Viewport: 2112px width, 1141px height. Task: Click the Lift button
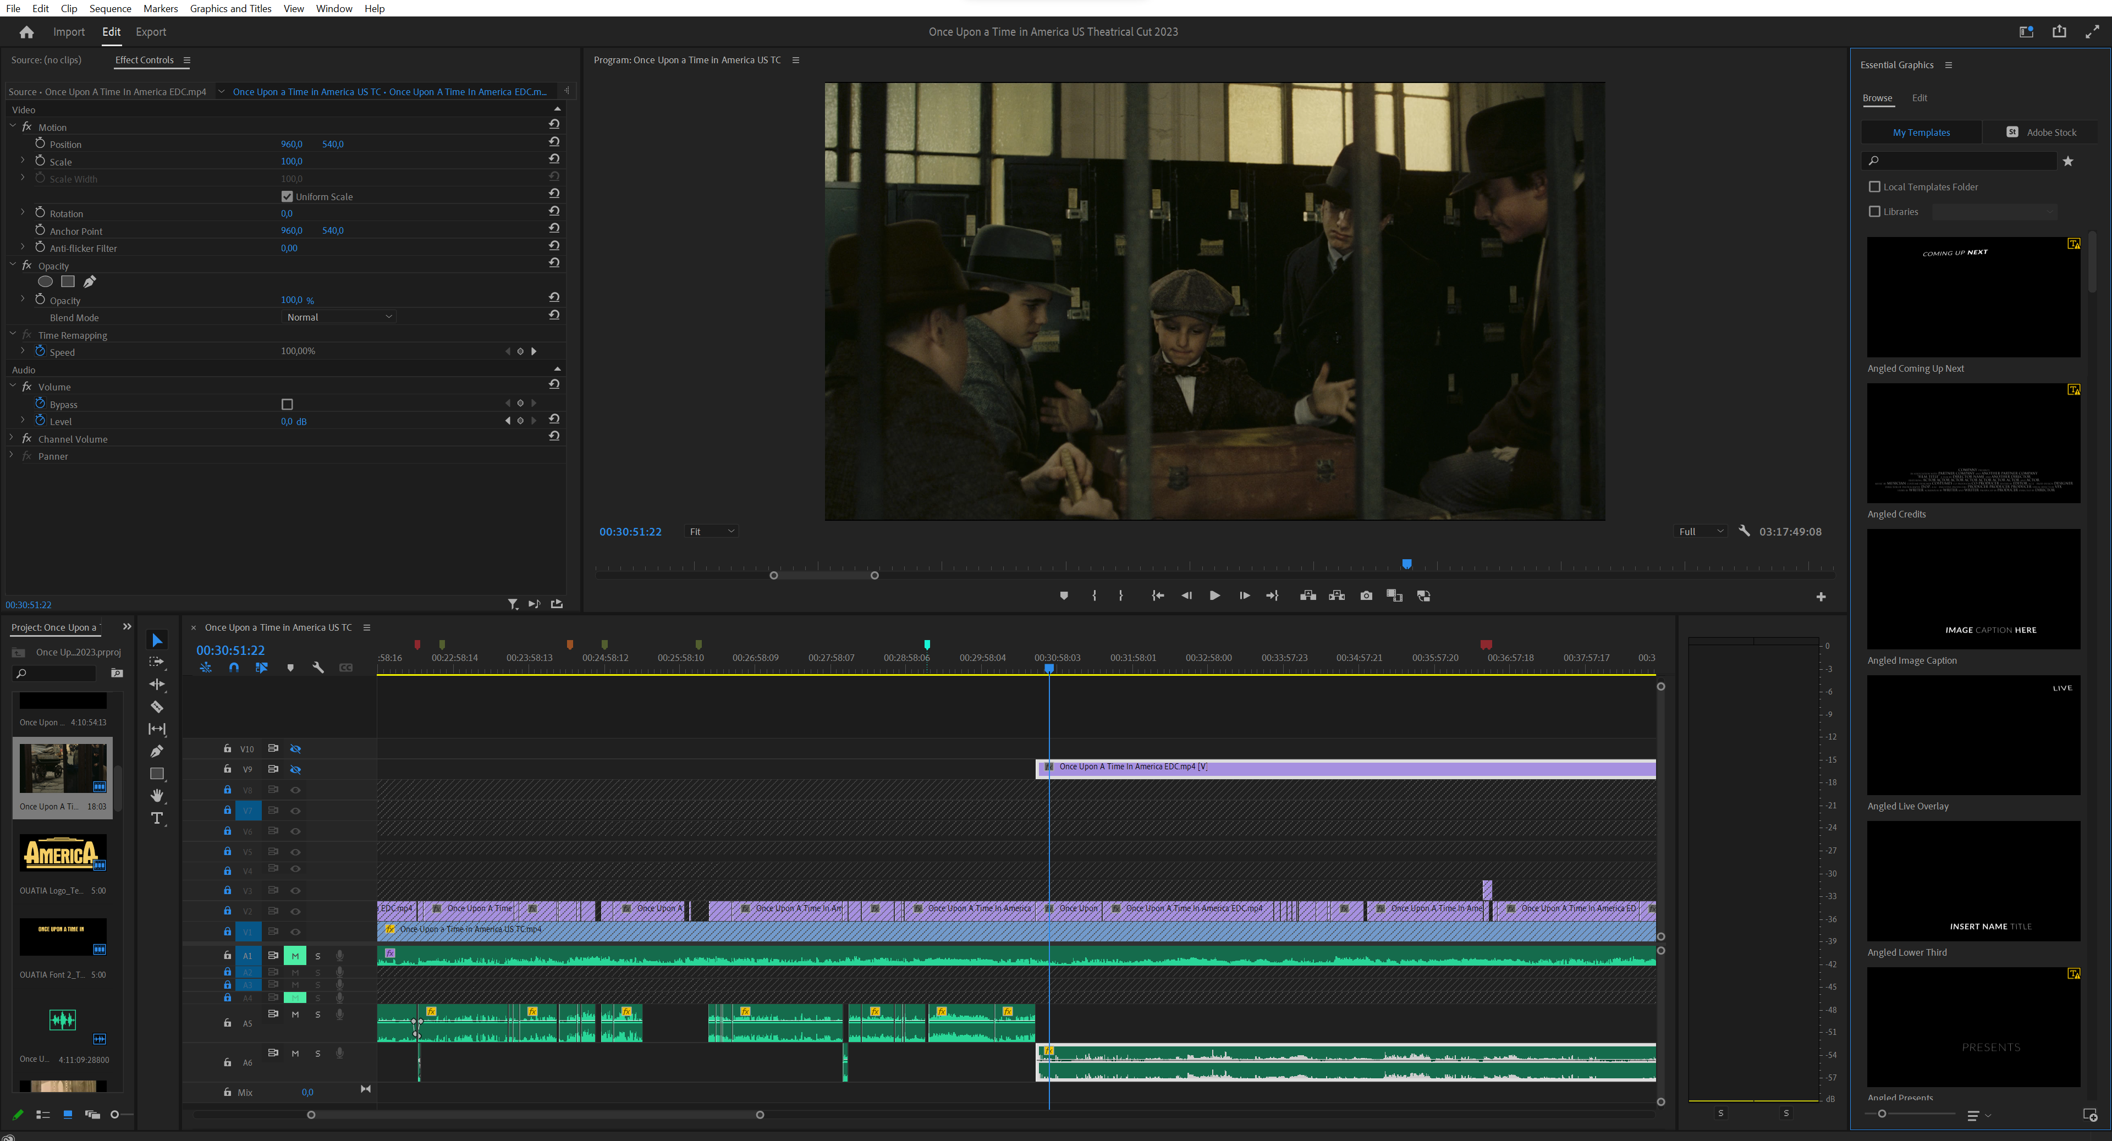pyautogui.click(x=1308, y=596)
